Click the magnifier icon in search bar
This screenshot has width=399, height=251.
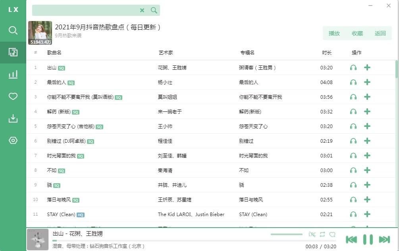154,10
